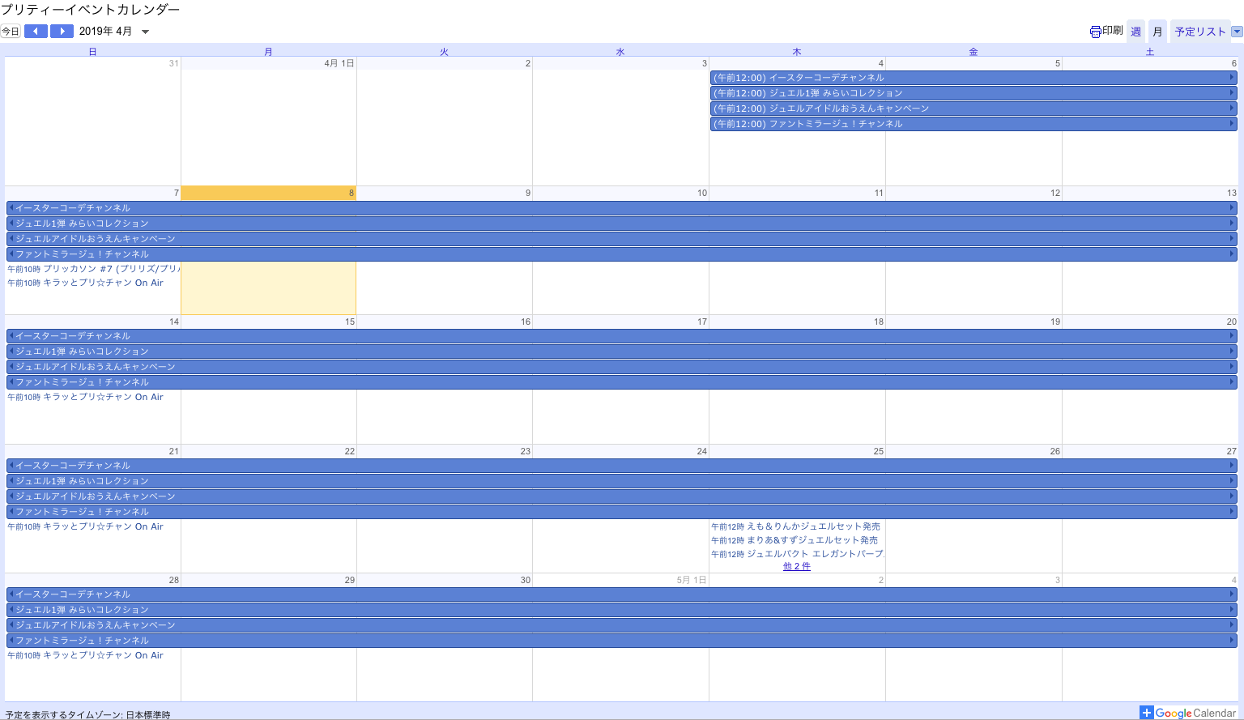Open the calendar list dropdown arrow after 予定リスト

pyautogui.click(x=1236, y=32)
